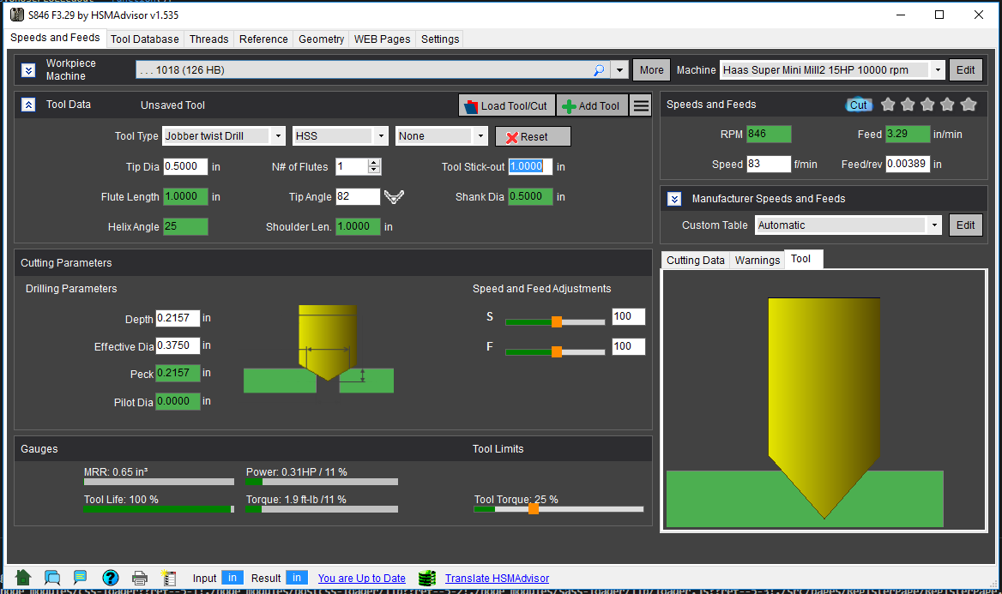The width and height of the screenshot is (1002, 594).
Task: Click the magnifier icon in the material field
Action: coord(598,70)
